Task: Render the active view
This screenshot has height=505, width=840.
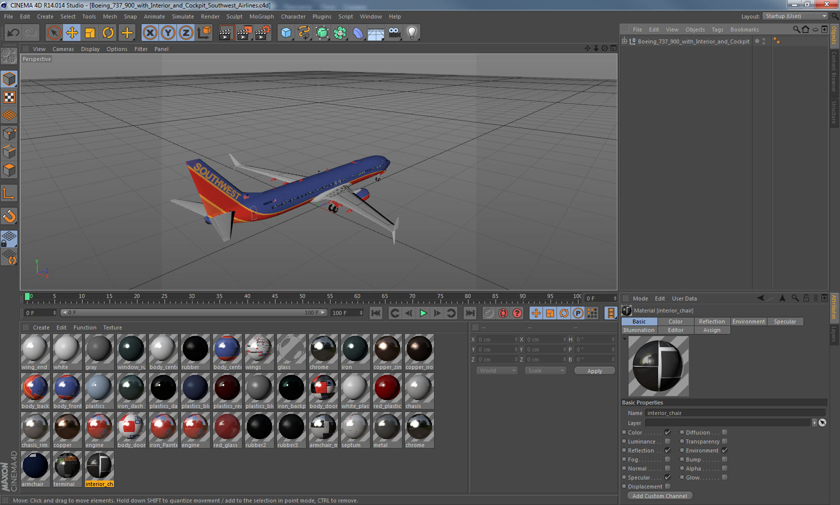Action: click(226, 33)
